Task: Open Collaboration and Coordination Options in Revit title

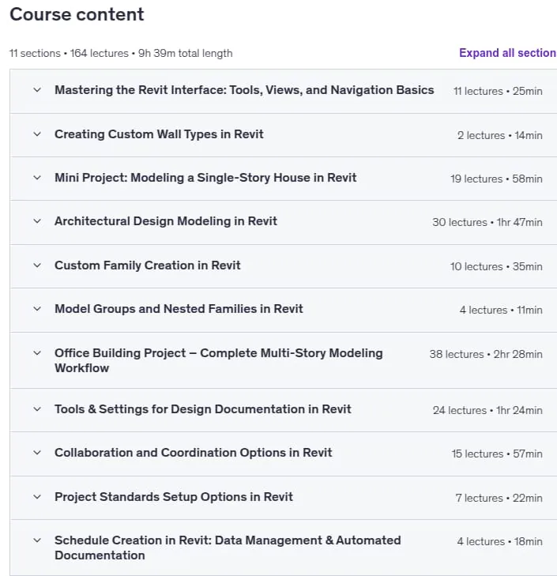Action: pyautogui.click(x=194, y=453)
